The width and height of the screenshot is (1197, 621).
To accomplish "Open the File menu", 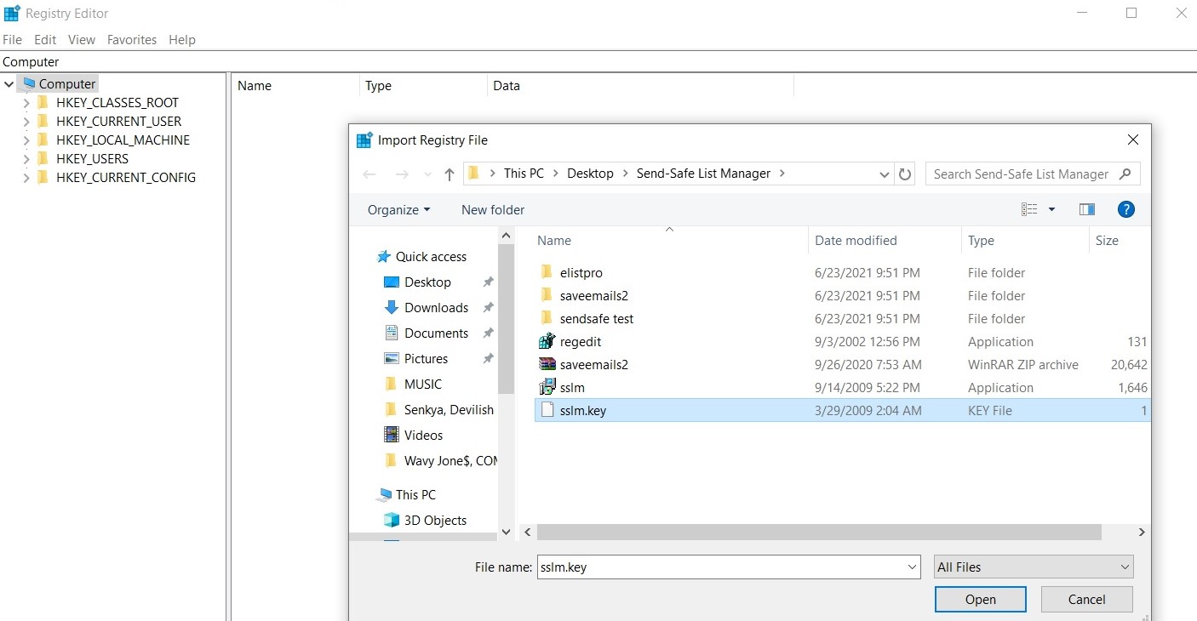I will [13, 39].
